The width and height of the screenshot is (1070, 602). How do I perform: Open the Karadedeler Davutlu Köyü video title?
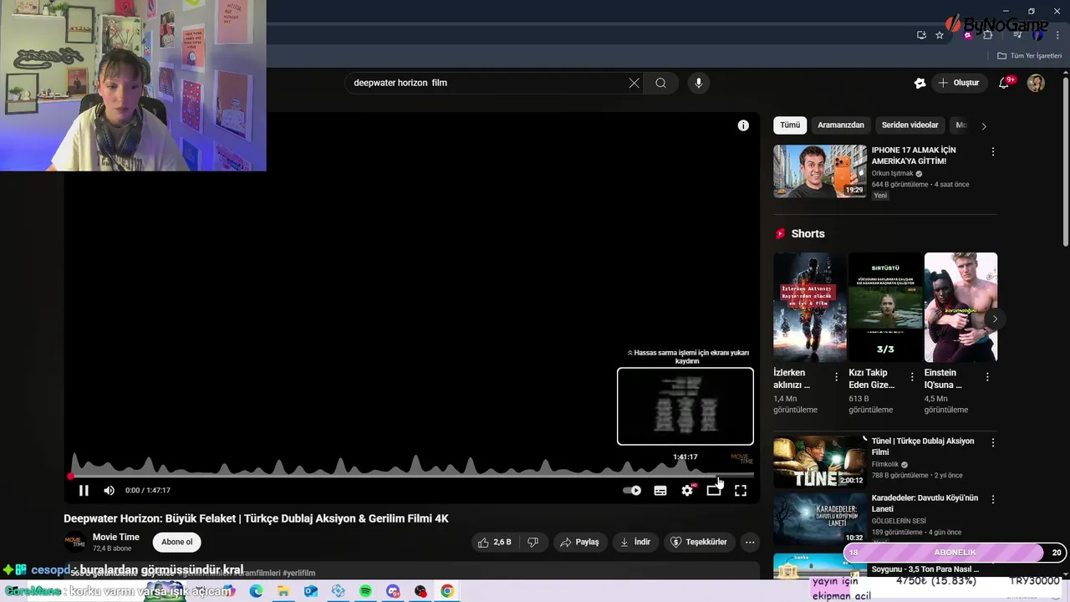(x=925, y=503)
